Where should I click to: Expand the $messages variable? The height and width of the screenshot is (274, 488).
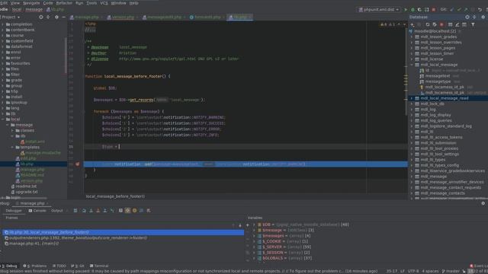pyautogui.click(x=254, y=236)
